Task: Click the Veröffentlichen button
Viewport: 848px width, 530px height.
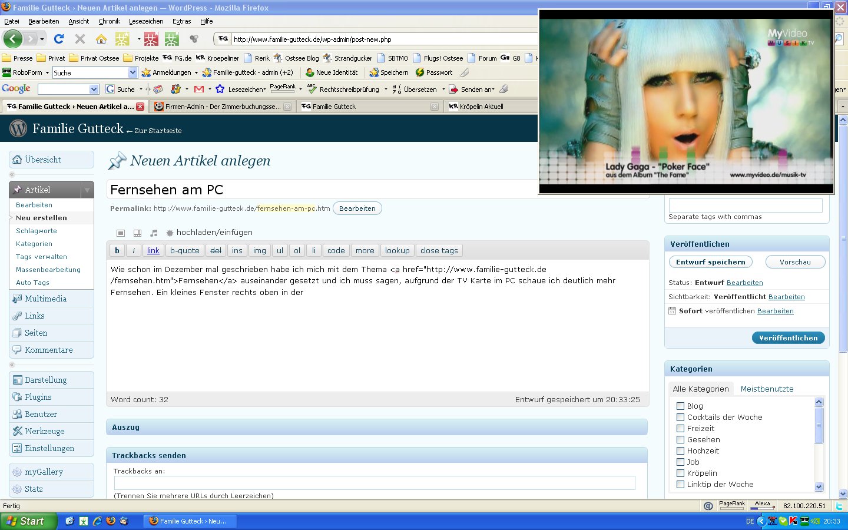Action: click(788, 338)
